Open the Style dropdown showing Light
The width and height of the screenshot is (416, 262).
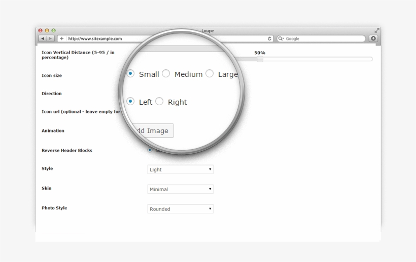180,169
